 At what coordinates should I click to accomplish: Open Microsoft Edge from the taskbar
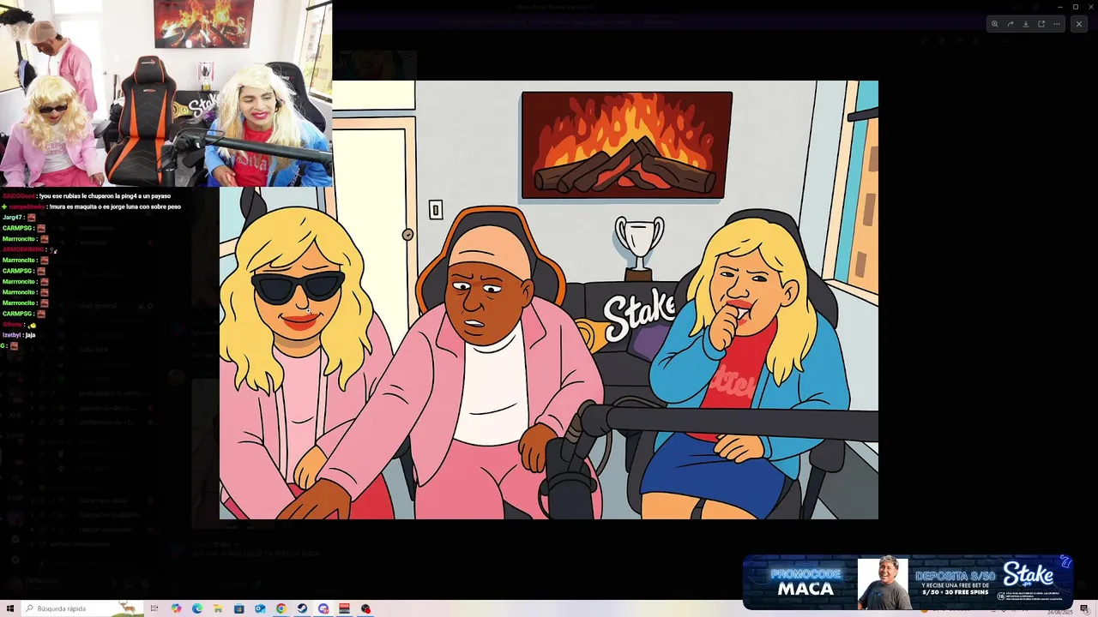tap(197, 608)
